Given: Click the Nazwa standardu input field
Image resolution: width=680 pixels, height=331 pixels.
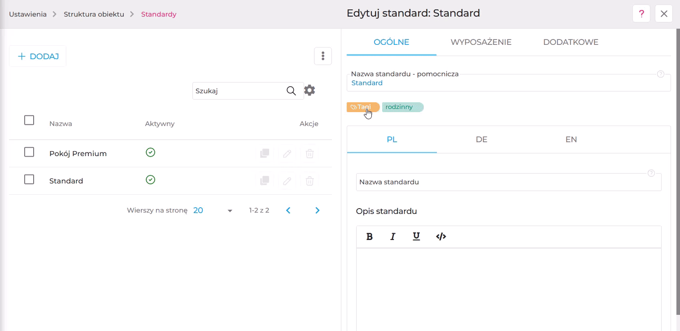Looking at the screenshot, I should tap(509, 182).
